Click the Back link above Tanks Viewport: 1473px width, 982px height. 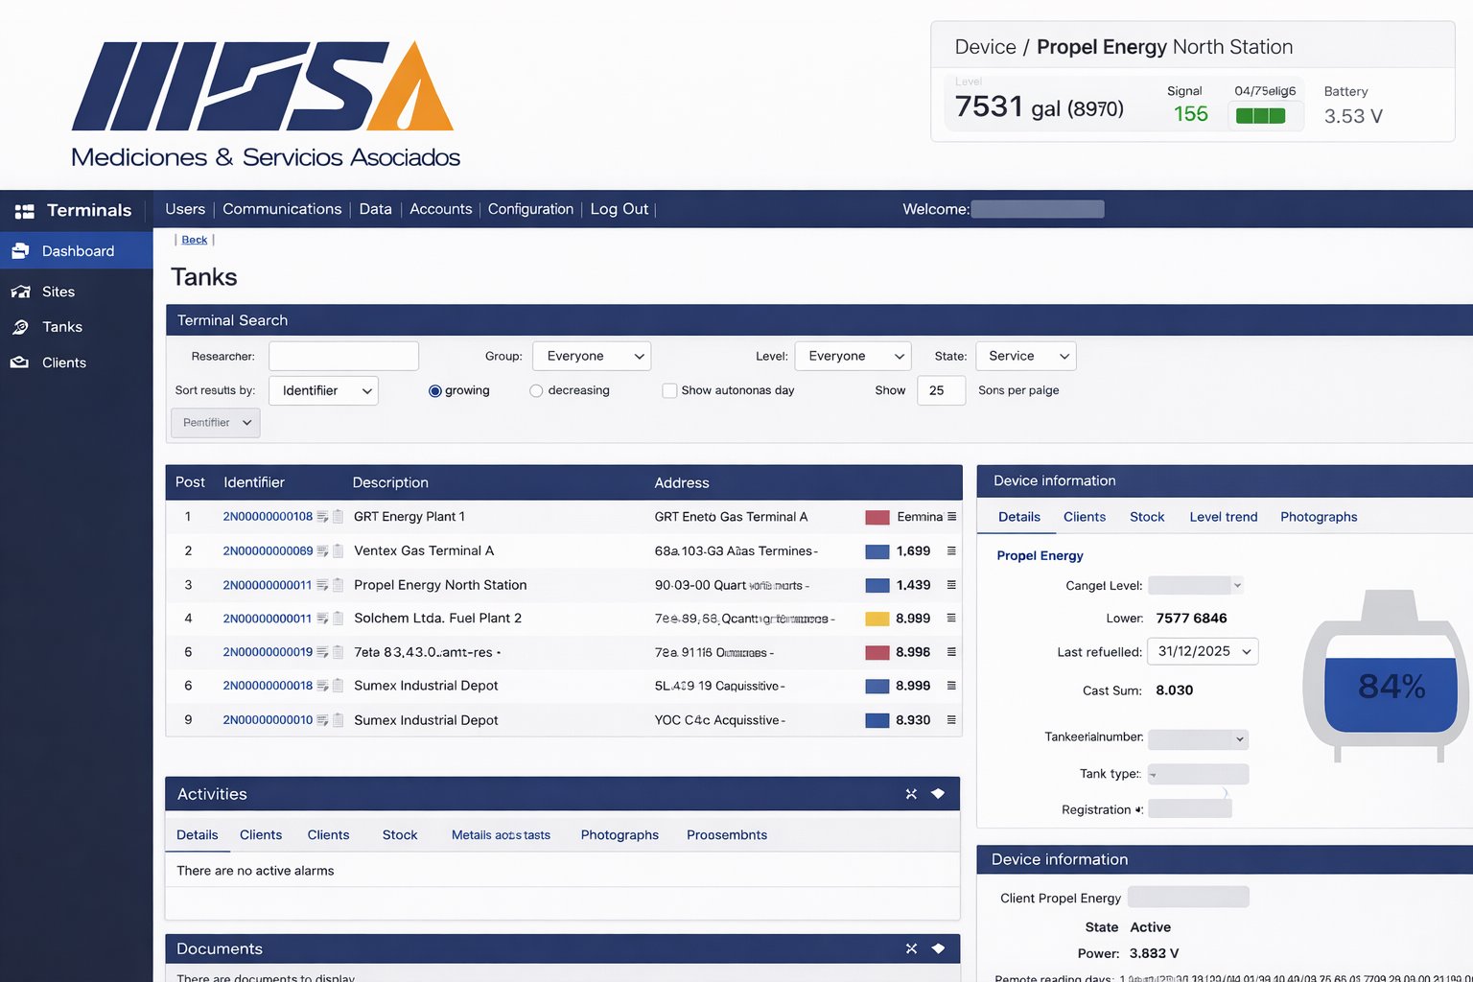pyautogui.click(x=194, y=239)
